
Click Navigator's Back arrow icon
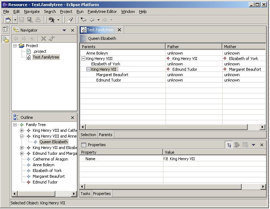[16, 38]
